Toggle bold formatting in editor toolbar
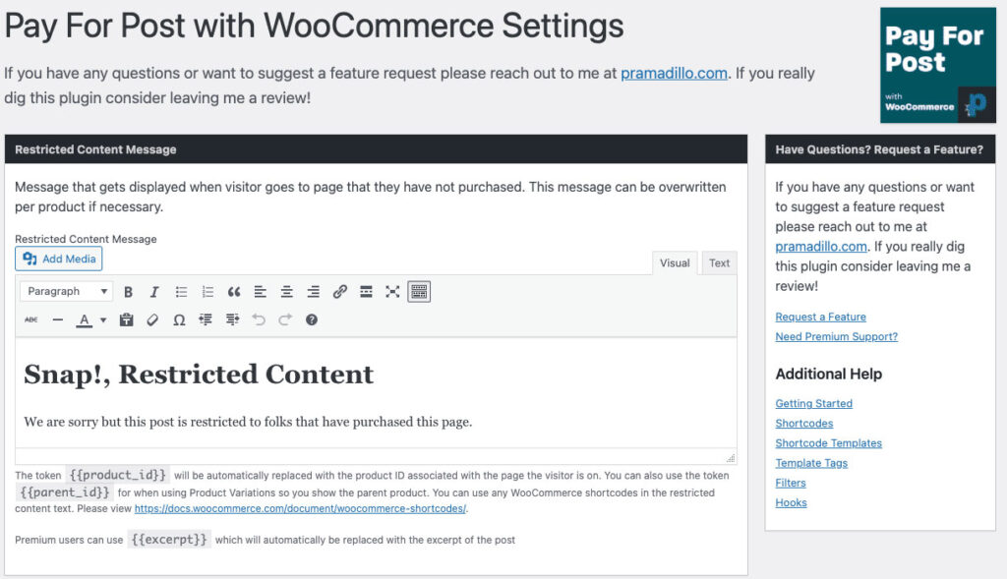Viewport: 1007px width, 579px height. coord(128,292)
